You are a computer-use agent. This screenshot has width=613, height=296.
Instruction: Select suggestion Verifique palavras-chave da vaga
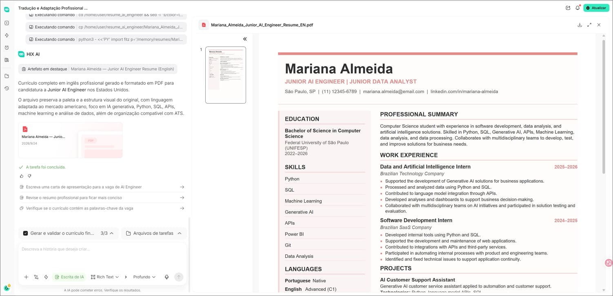102,208
